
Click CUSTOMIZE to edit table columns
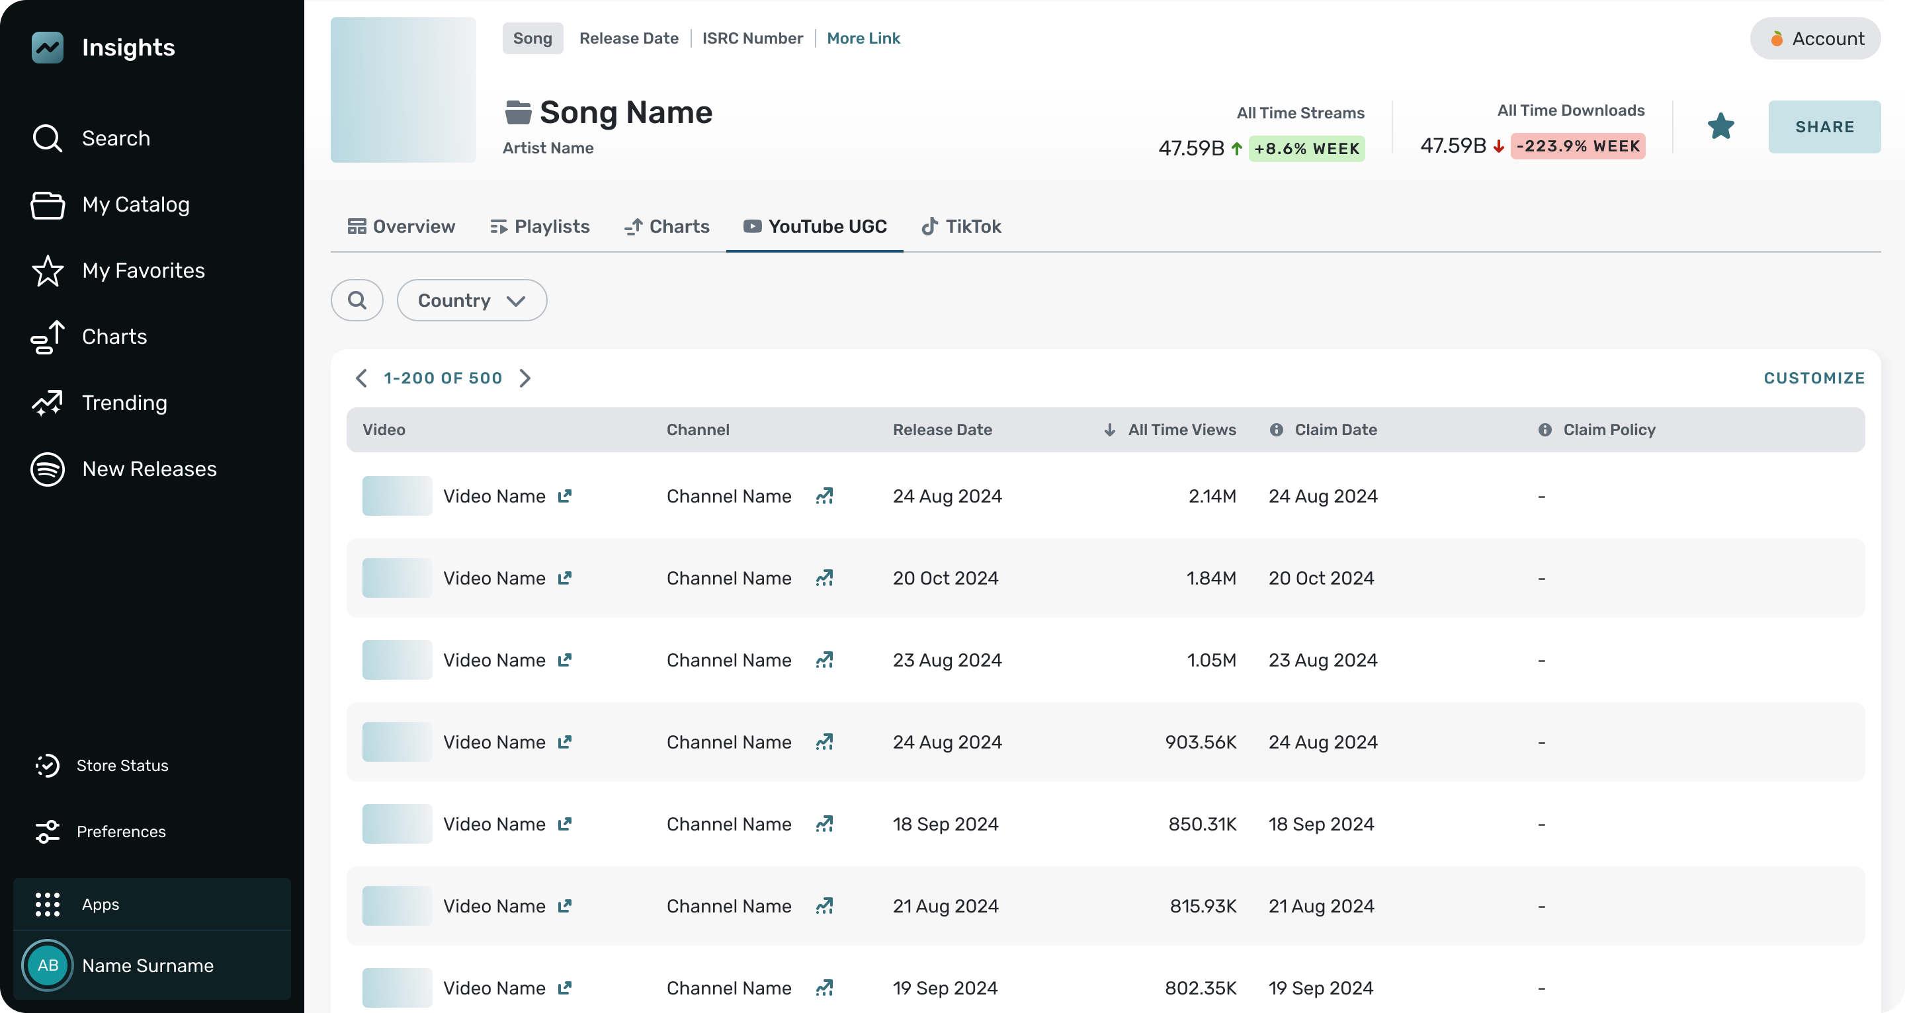1813,379
